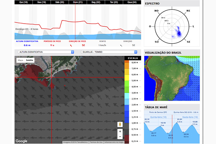The height and width of the screenshot is (144, 216).
Task: Click the Google logo on map
Action: 21,141
